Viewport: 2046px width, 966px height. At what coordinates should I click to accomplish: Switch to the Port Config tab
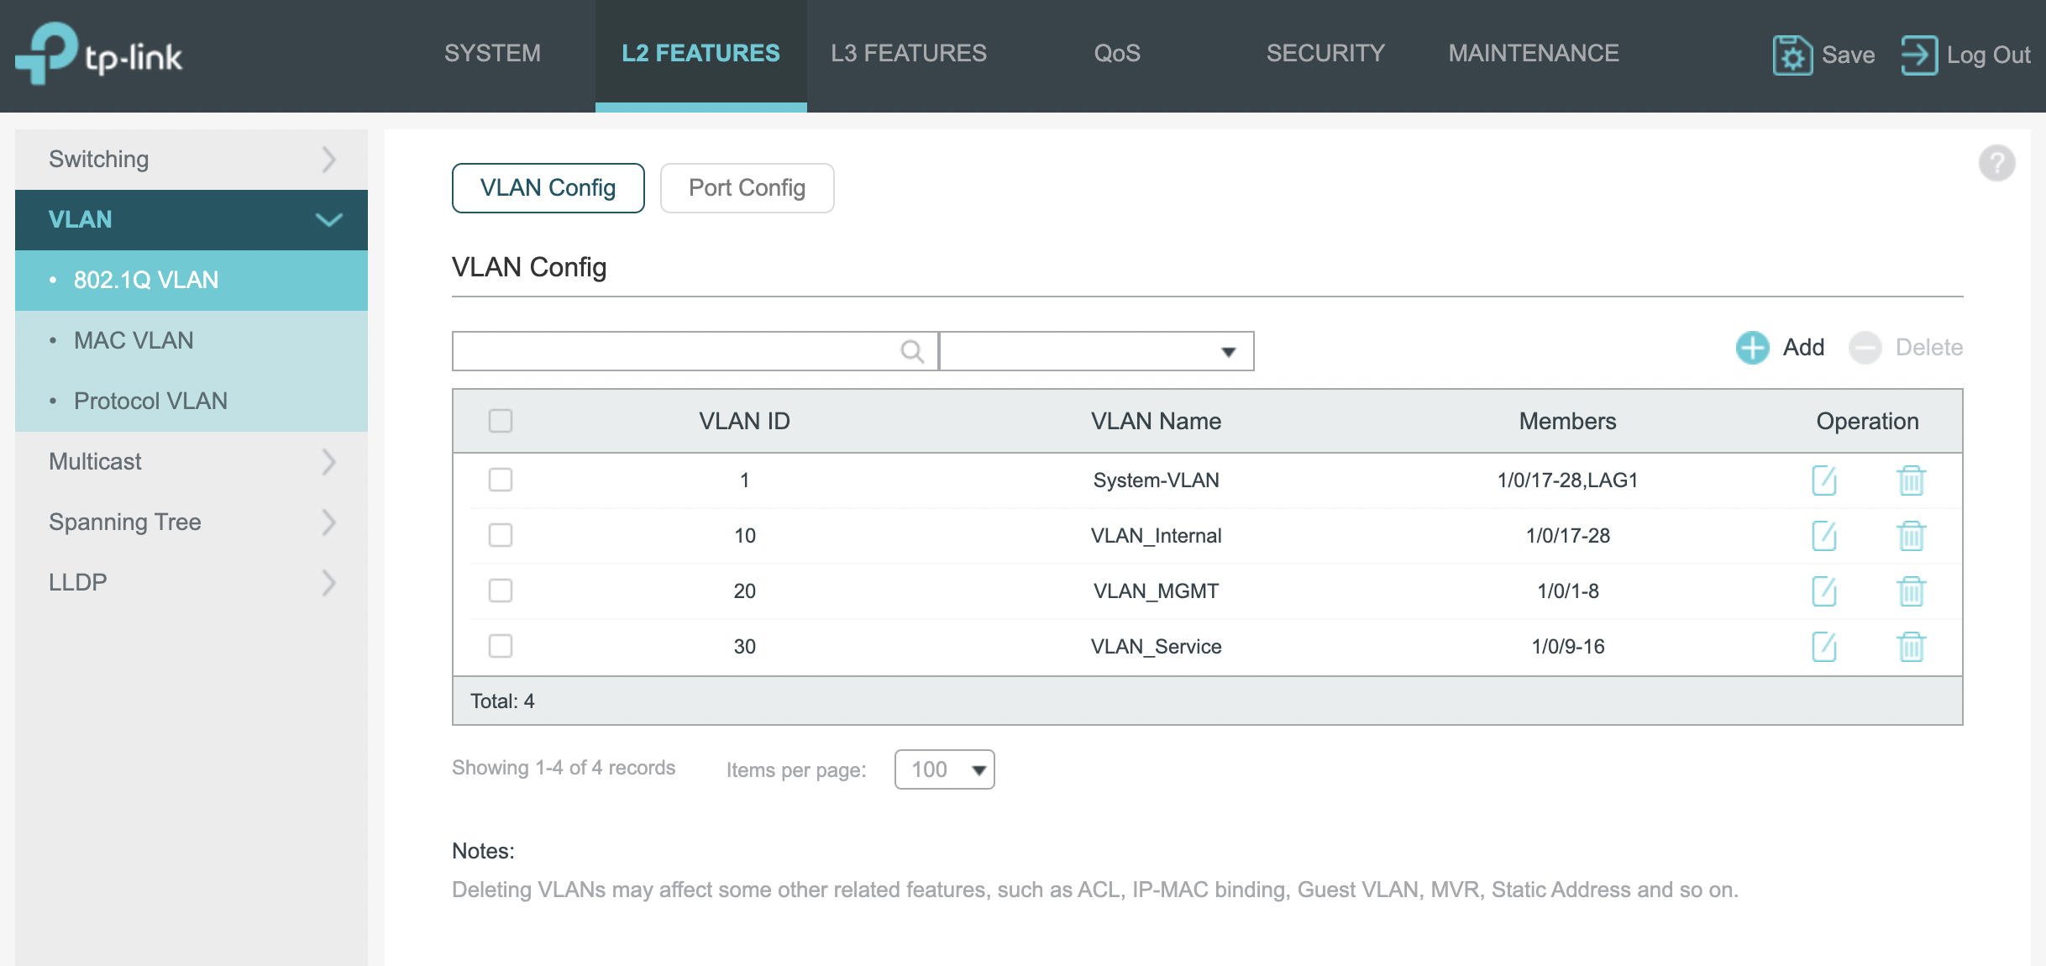pos(747,188)
